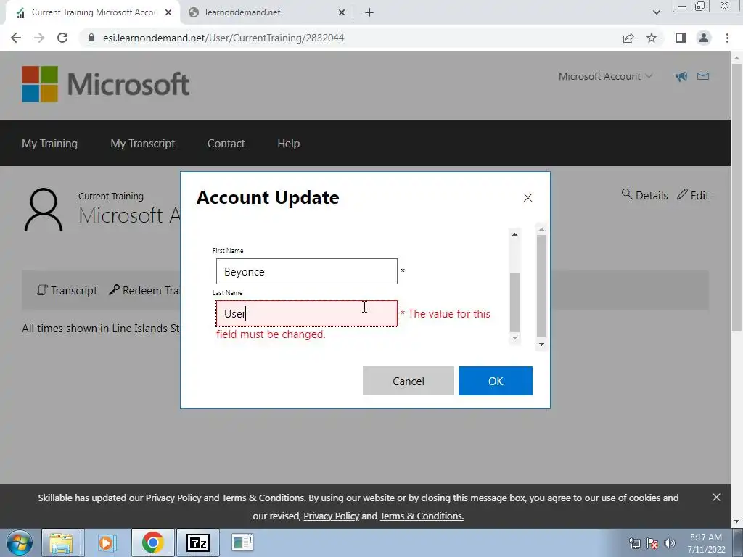Click the browser forward arrow
743x557 pixels.
39,38
